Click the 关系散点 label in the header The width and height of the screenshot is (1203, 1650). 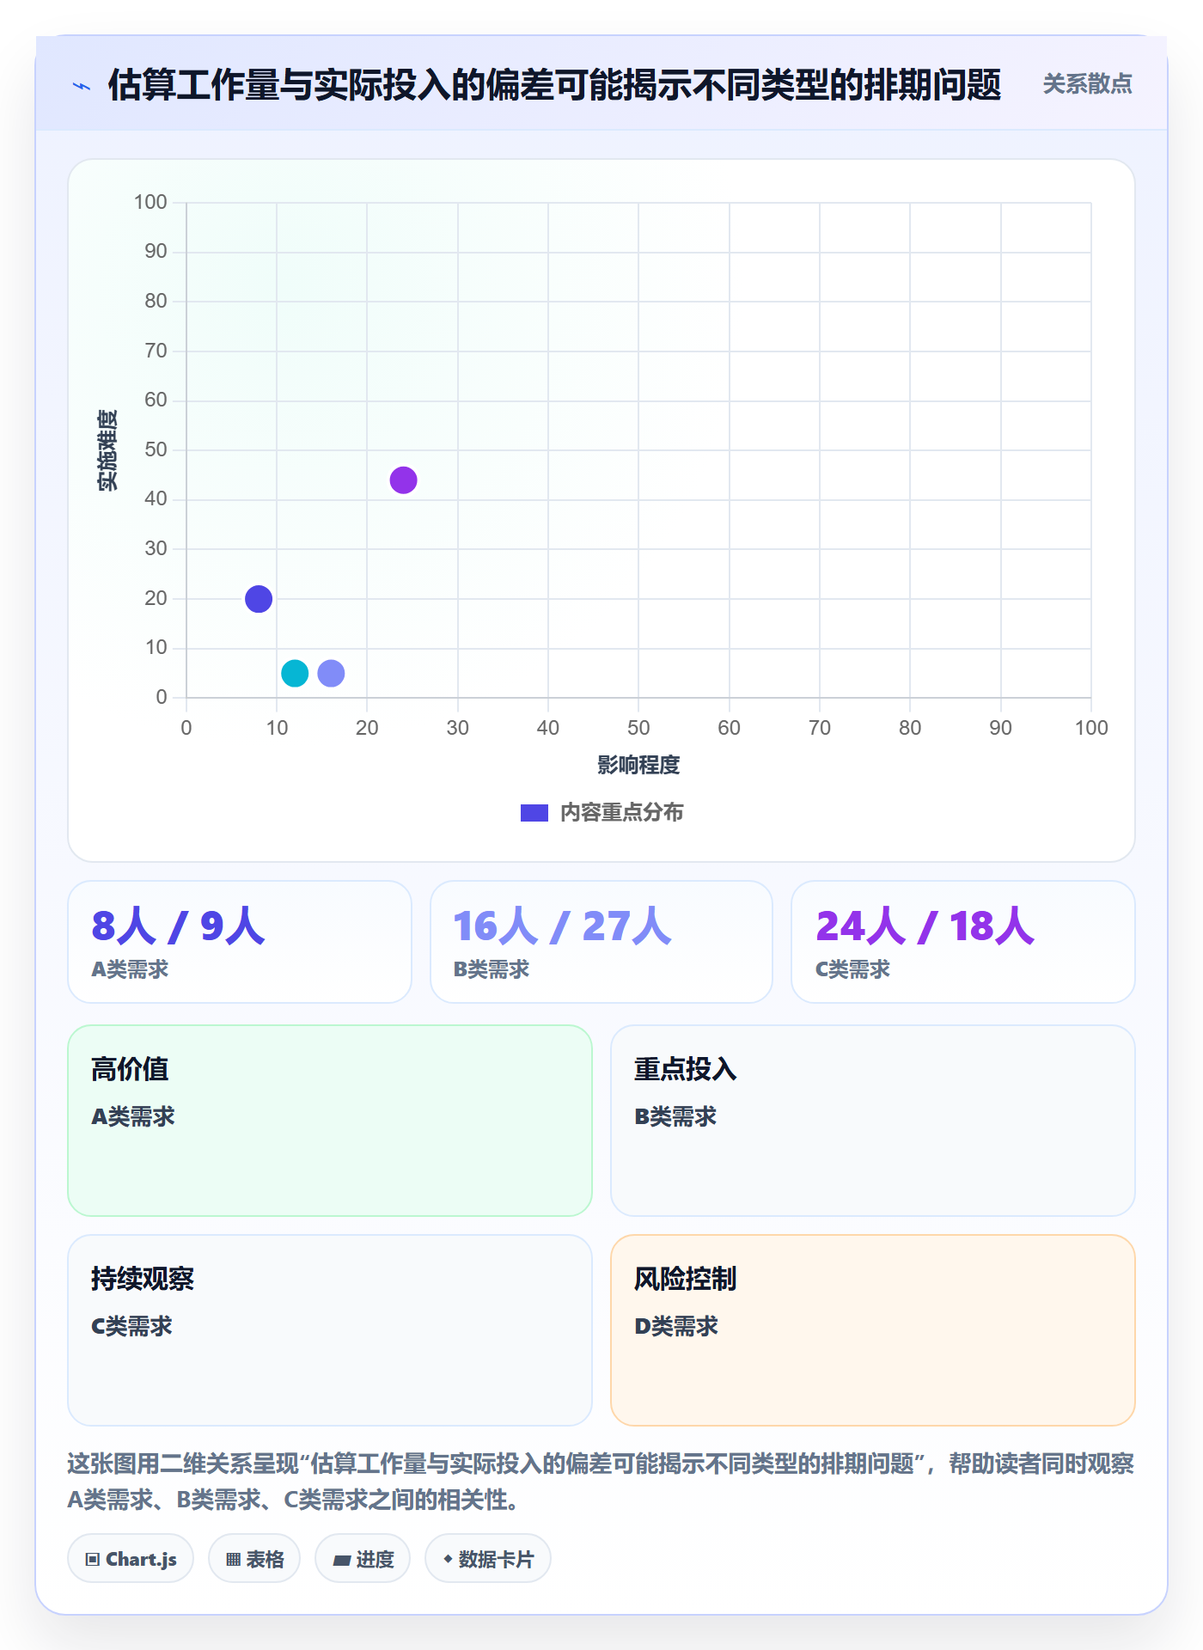(x=1087, y=84)
